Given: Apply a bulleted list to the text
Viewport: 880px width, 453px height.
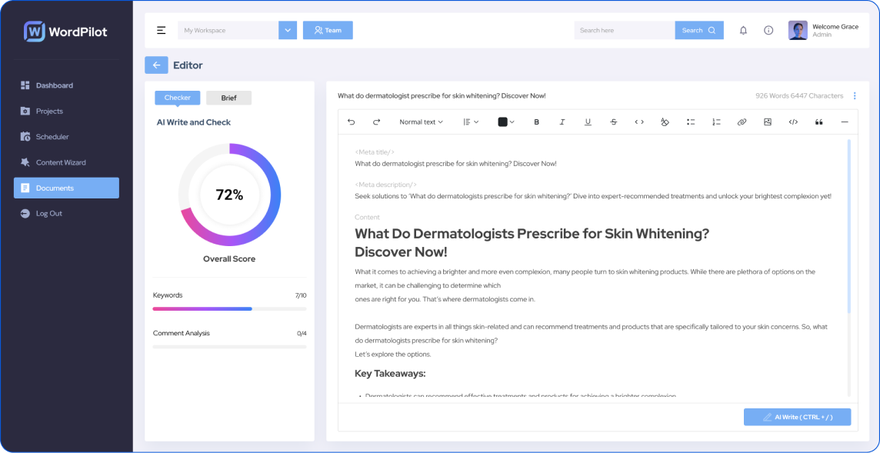Looking at the screenshot, I should click(x=690, y=121).
